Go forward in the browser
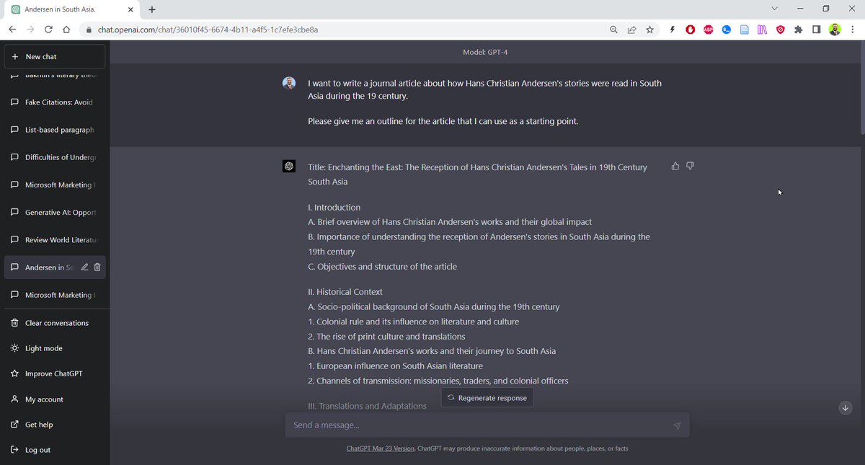The width and height of the screenshot is (865, 465). (30, 30)
